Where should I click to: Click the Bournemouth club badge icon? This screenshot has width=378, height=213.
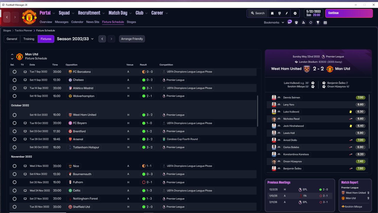point(70,174)
